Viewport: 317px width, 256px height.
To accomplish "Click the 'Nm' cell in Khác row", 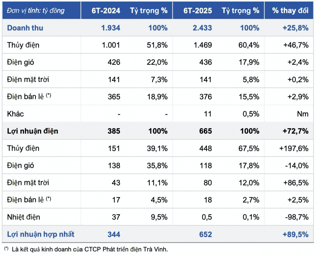I will click(303, 114).
